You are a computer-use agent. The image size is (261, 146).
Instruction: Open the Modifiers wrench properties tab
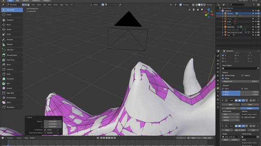(x=218, y=88)
